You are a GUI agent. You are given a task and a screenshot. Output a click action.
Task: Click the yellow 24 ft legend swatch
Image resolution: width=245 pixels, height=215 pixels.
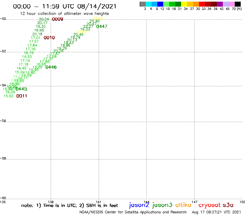click(x=184, y=4)
